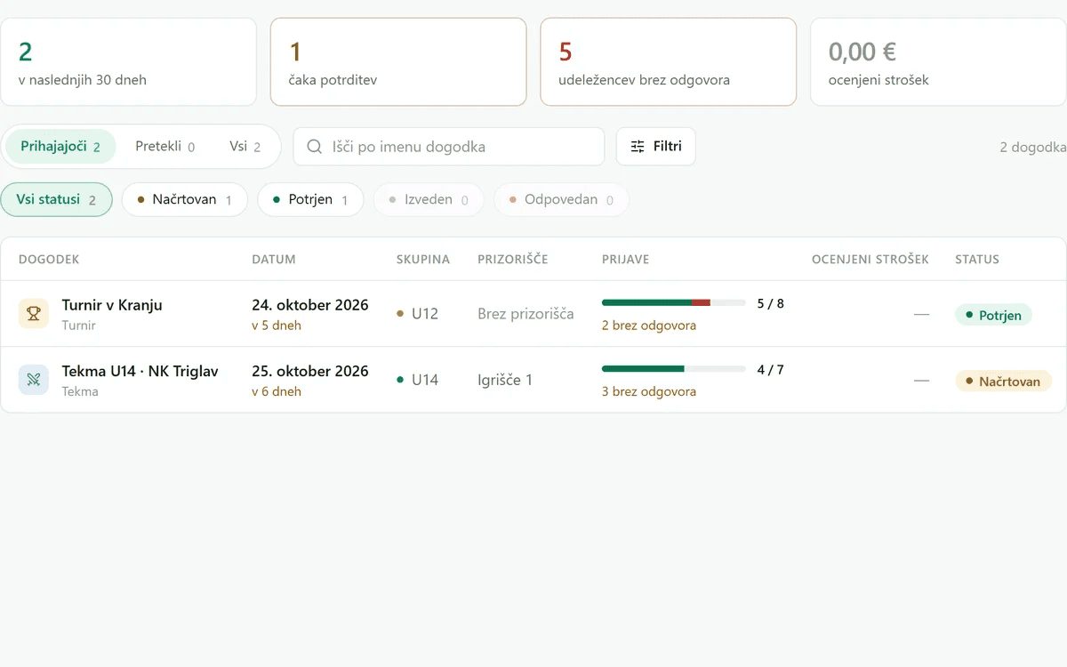The image size is (1067, 667).
Task: Filter events by Odpovedan status
Action: 561,200
